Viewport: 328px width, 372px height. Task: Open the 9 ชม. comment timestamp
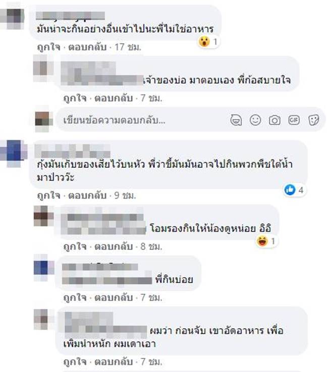pyautogui.click(x=125, y=195)
